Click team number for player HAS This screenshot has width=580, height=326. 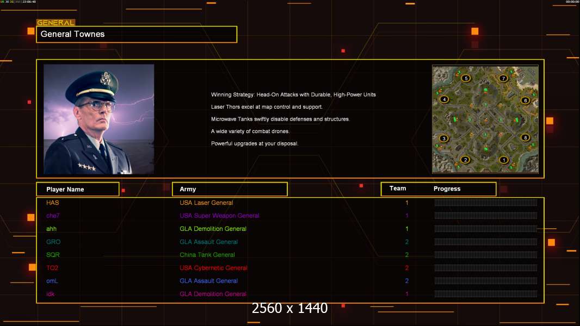[407, 203]
